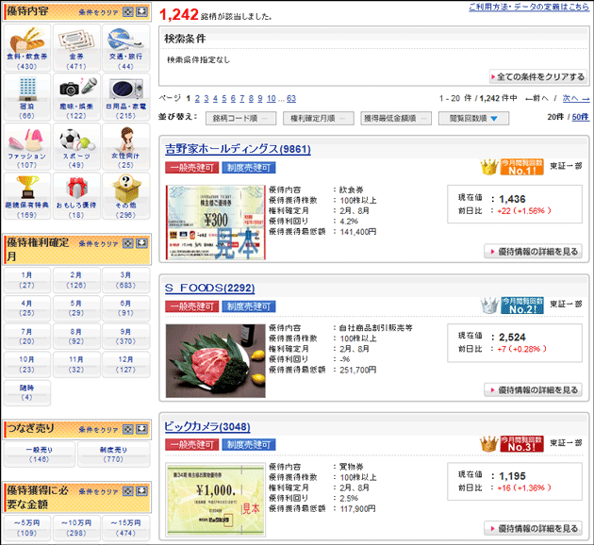Toggle the 2月 (126) month filter
Viewport: 594px width, 545px height.
click(x=76, y=280)
